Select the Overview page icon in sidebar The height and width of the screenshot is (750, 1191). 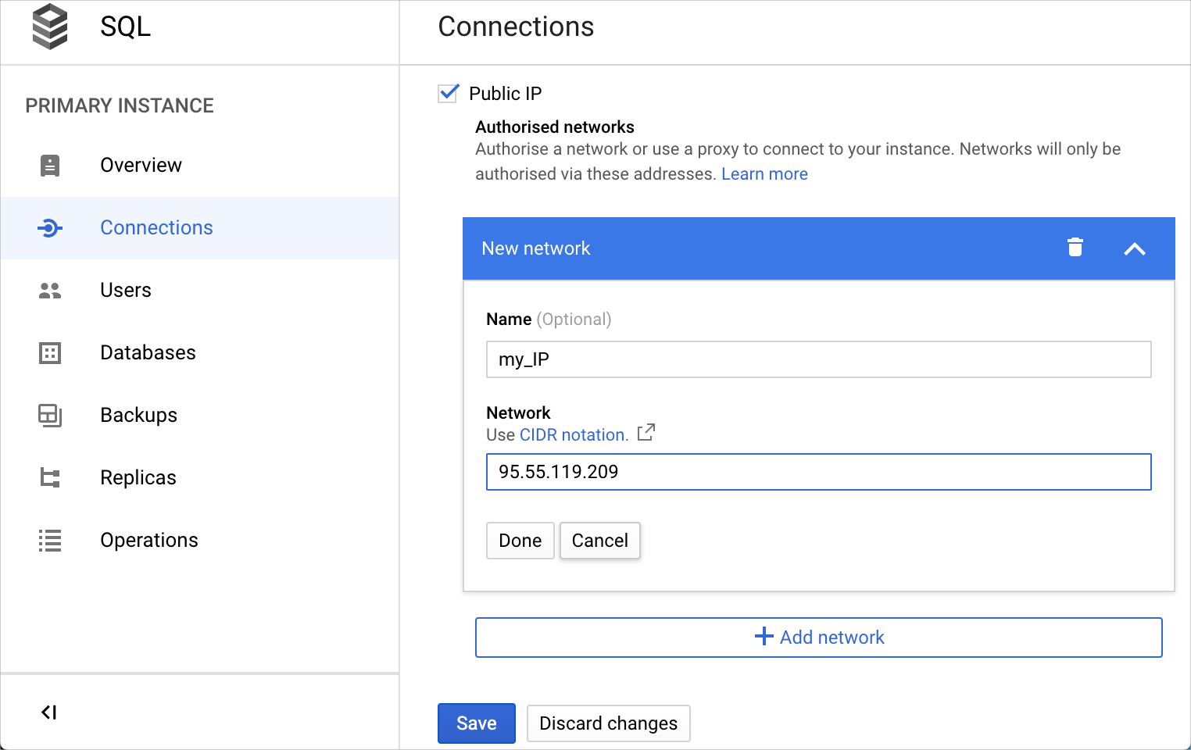(x=49, y=165)
